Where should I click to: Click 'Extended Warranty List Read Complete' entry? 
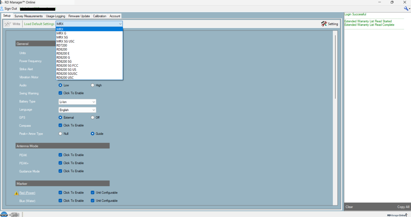369,25
